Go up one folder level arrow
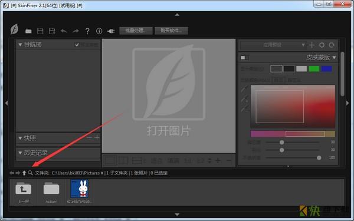Viewport: 354px width, 221px height. point(24,173)
